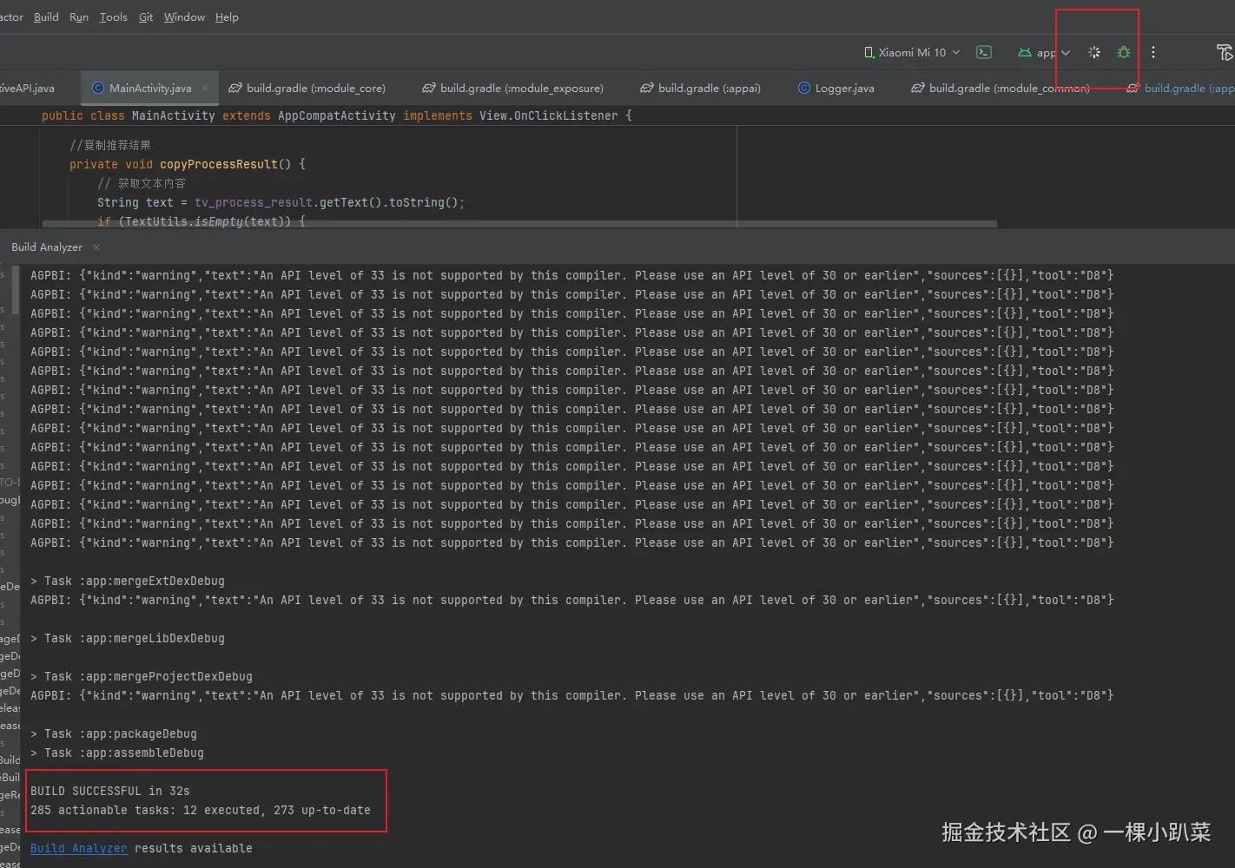1235x868 pixels.
Task: Click the editor horizontal scrollbar
Action: coord(521,224)
